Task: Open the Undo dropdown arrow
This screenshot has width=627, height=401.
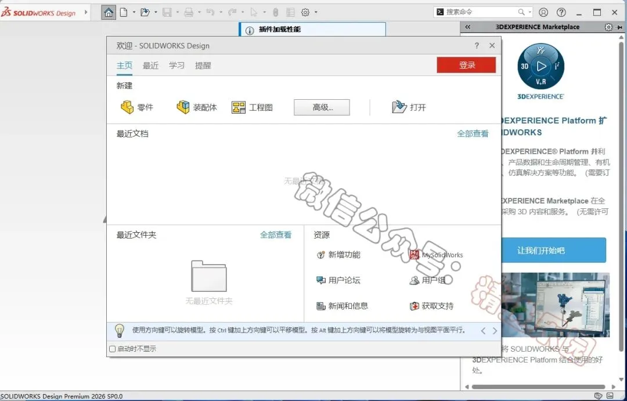Action: (x=221, y=12)
